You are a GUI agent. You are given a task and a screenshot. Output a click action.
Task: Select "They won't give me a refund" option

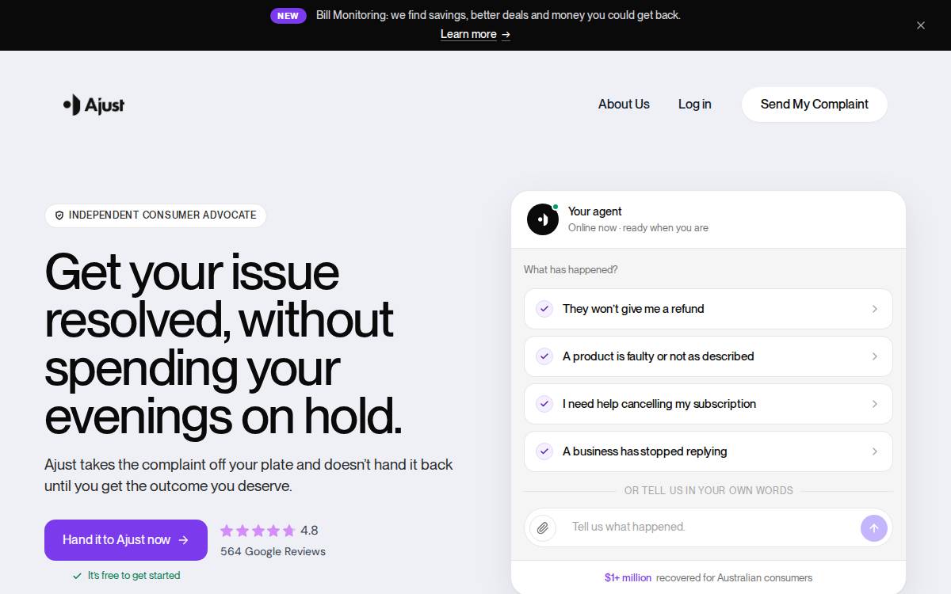click(x=708, y=309)
